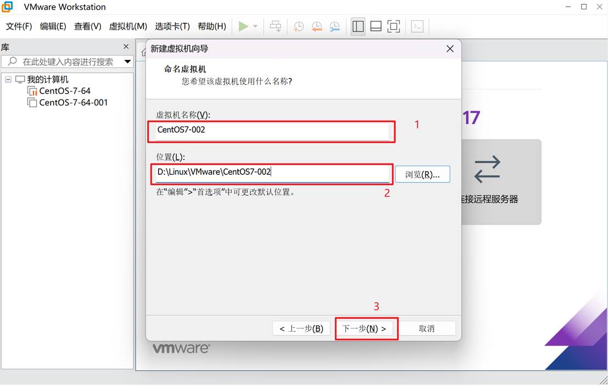Open the snapshot manager icon
This screenshot has width=608, height=385.
tap(334, 26)
